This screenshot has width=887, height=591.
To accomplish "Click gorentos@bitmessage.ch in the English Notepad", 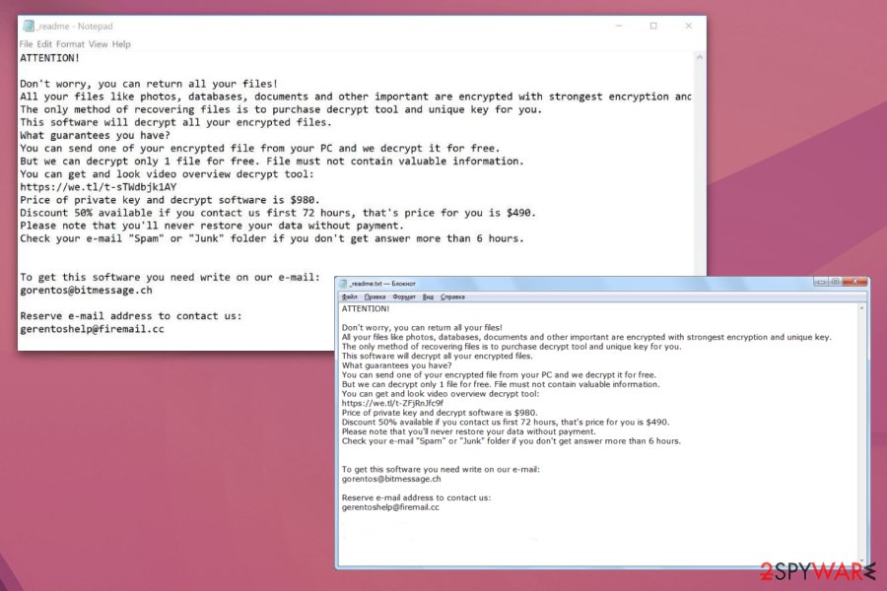I will point(86,291).
